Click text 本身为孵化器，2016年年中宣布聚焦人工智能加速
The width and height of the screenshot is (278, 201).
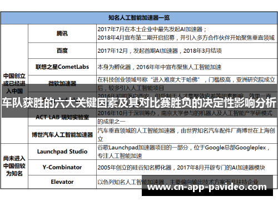coord(160,67)
